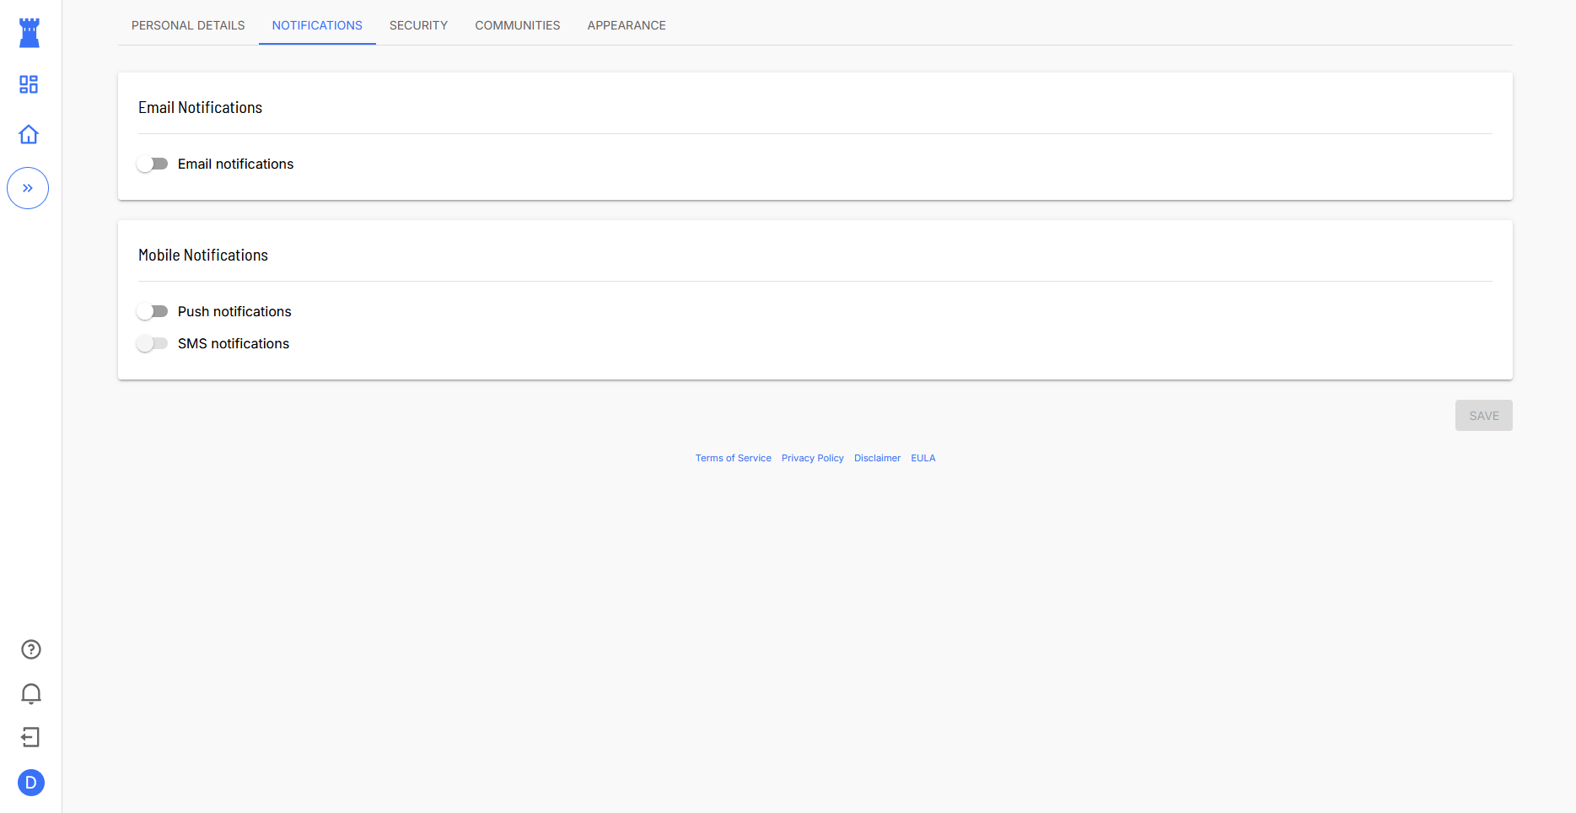
Task: Open the Terms of Service link
Action: (x=733, y=458)
